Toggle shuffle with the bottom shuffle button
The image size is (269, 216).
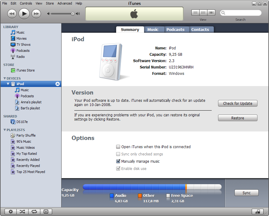[22, 211]
